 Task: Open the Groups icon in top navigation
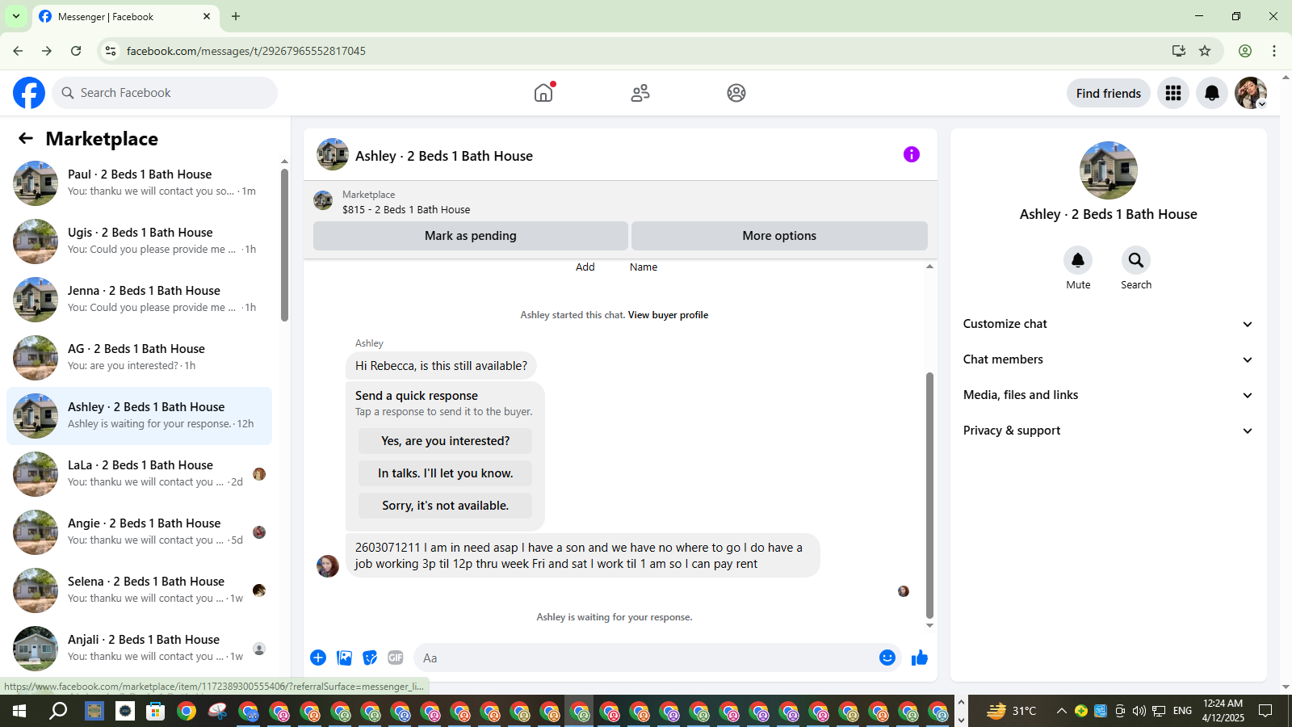pyautogui.click(x=736, y=93)
